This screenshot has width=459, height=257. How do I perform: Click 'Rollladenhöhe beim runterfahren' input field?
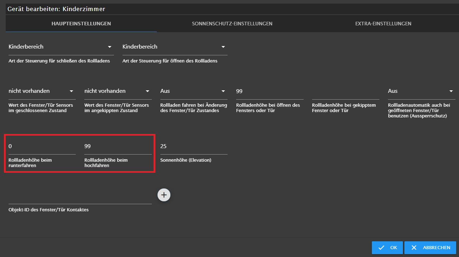[42, 146]
